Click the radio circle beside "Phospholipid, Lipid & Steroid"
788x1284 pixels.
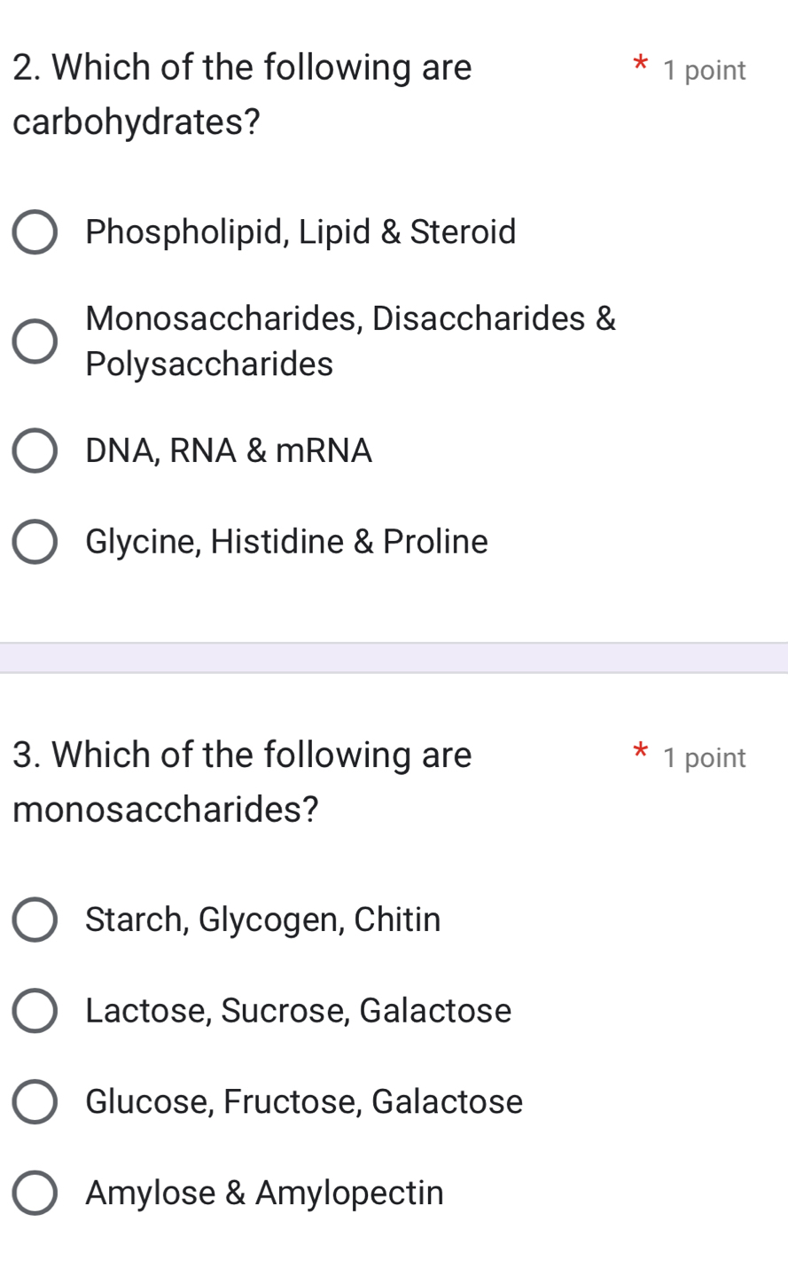(35, 231)
